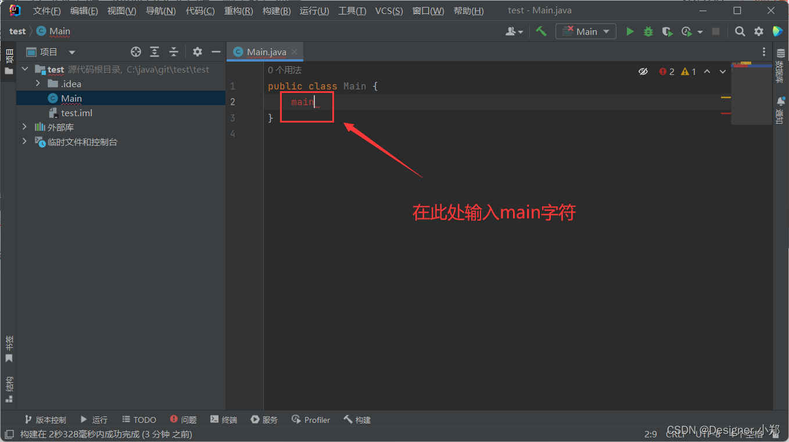The width and height of the screenshot is (789, 442).
Task: Build project with the hammer icon
Action: [541, 31]
